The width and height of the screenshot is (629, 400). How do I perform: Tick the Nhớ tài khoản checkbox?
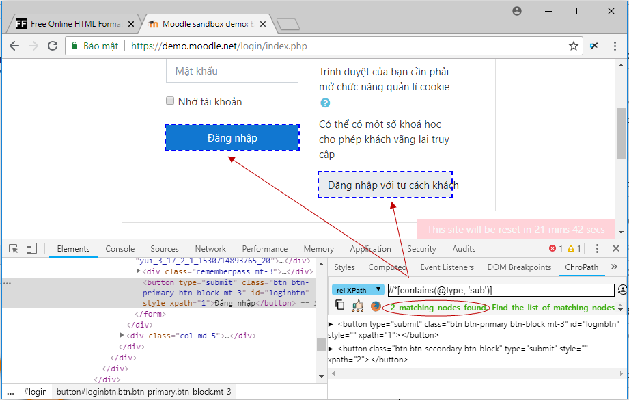coord(170,101)
